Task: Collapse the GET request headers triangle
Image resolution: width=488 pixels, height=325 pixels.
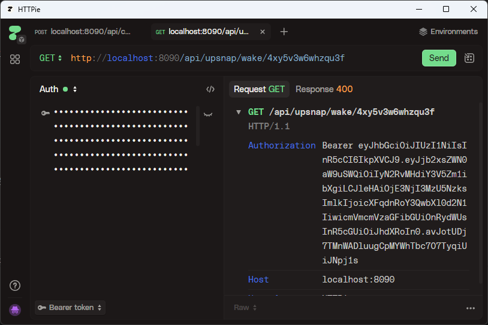Action: point(239,112)
